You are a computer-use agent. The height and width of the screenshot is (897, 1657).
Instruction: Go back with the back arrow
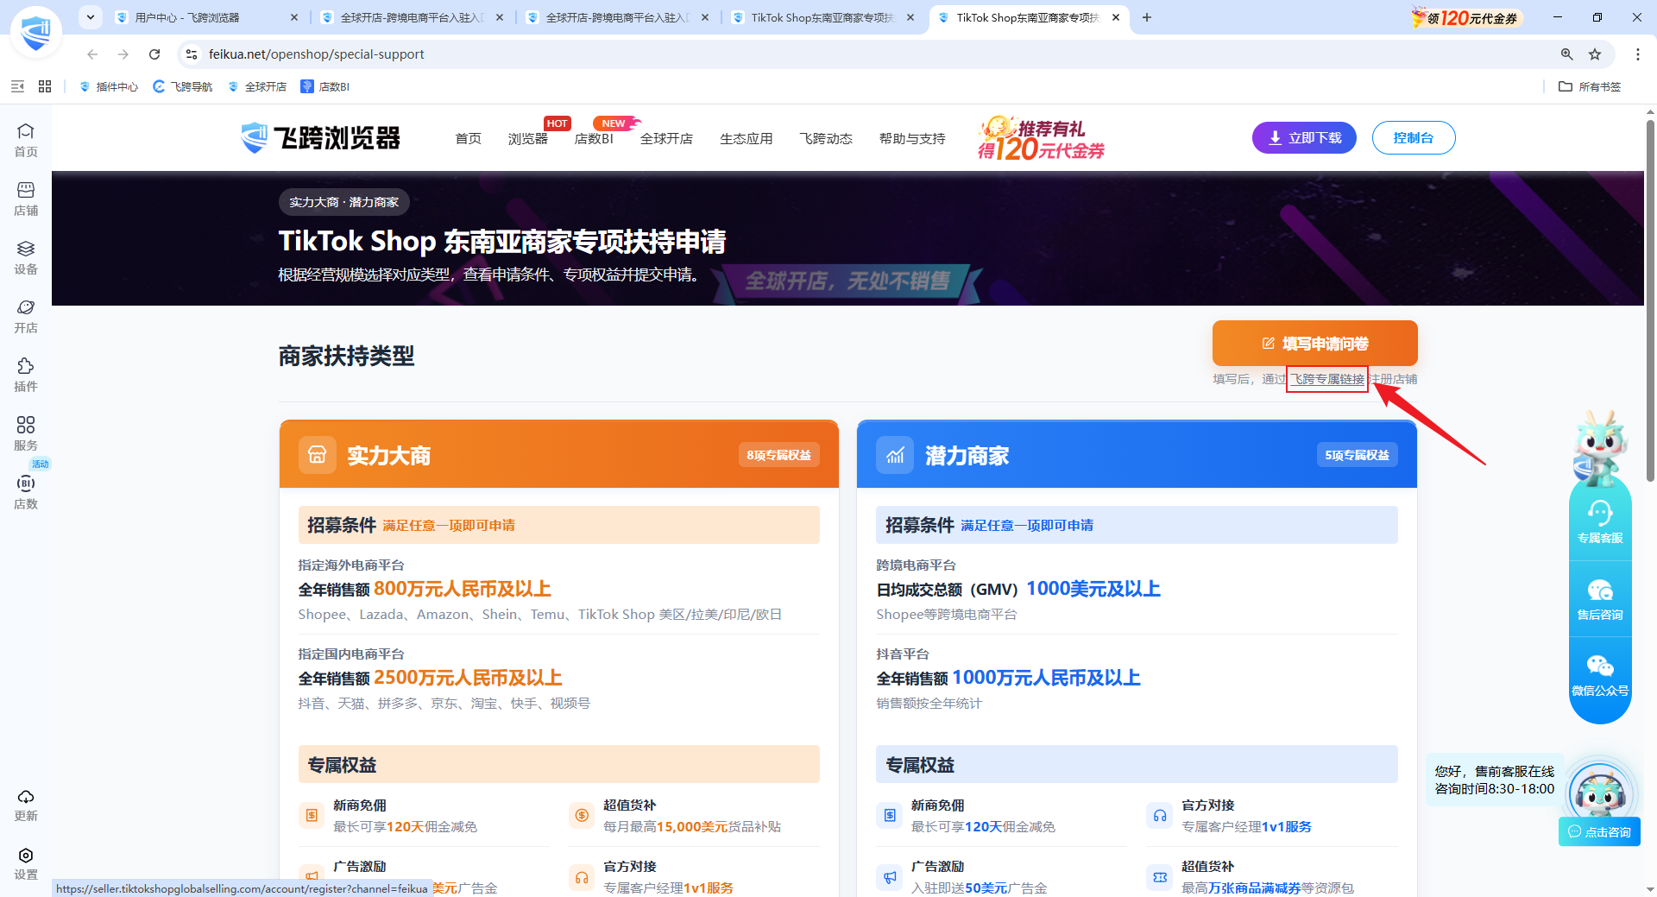point(92,54)
